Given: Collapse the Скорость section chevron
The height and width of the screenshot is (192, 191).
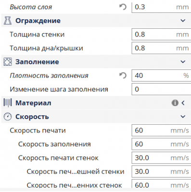Looking at the screenshot, I should point(183,117).
